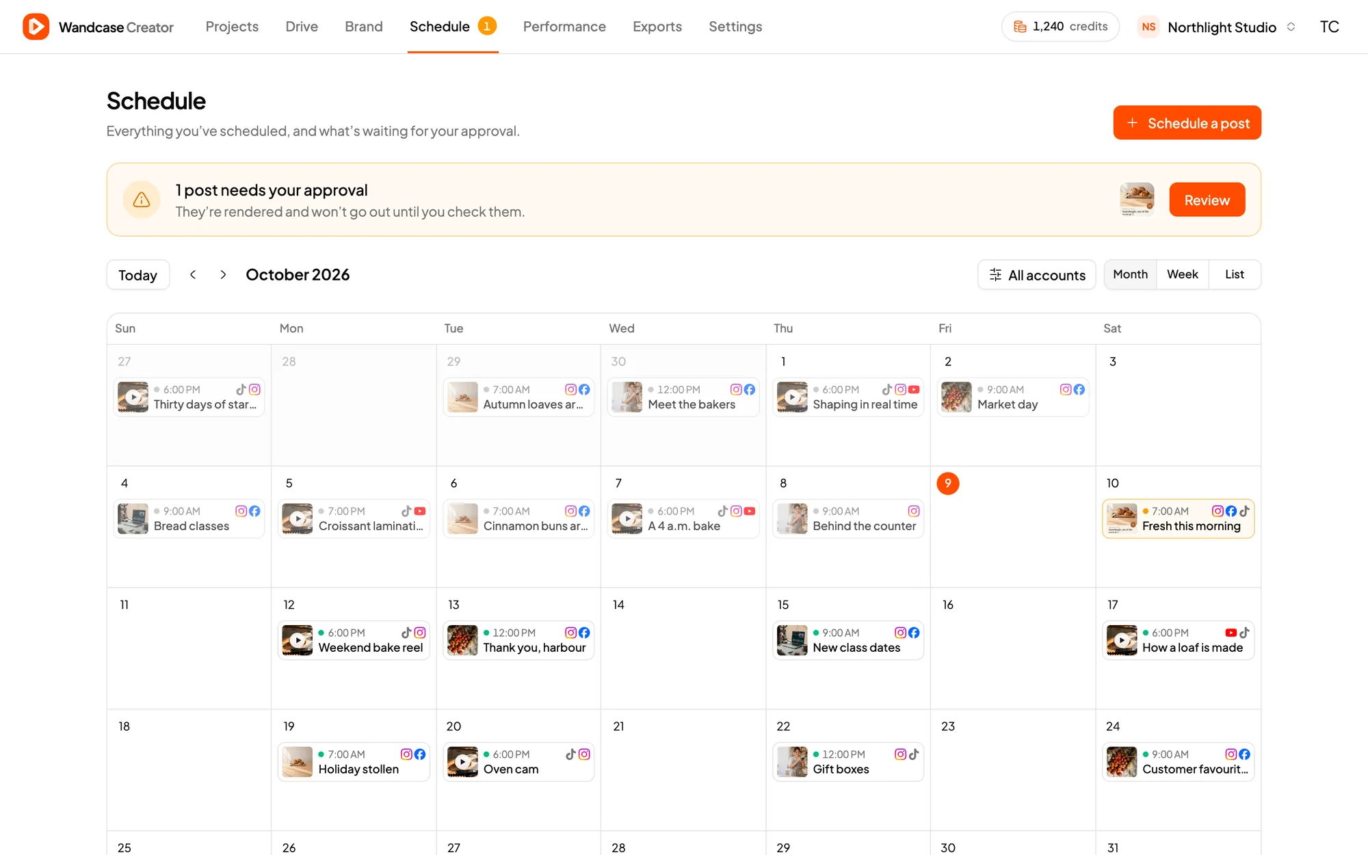Open the Bread classes post card
The image size is (1368, 855).
tap(189, 518)
